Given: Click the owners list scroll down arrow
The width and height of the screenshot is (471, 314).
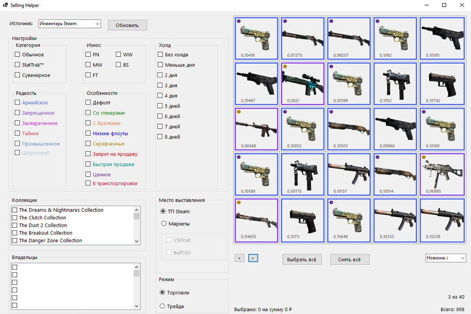Looking at the screenshot, I should 137,306.
